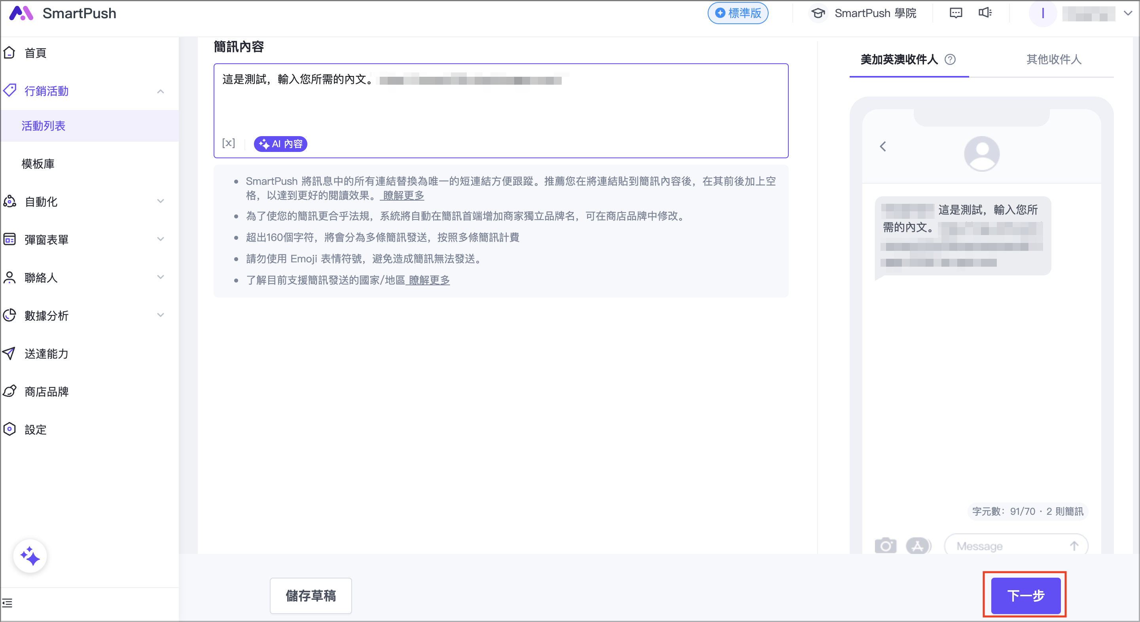Click the AI 內容 button

[280, 144]
